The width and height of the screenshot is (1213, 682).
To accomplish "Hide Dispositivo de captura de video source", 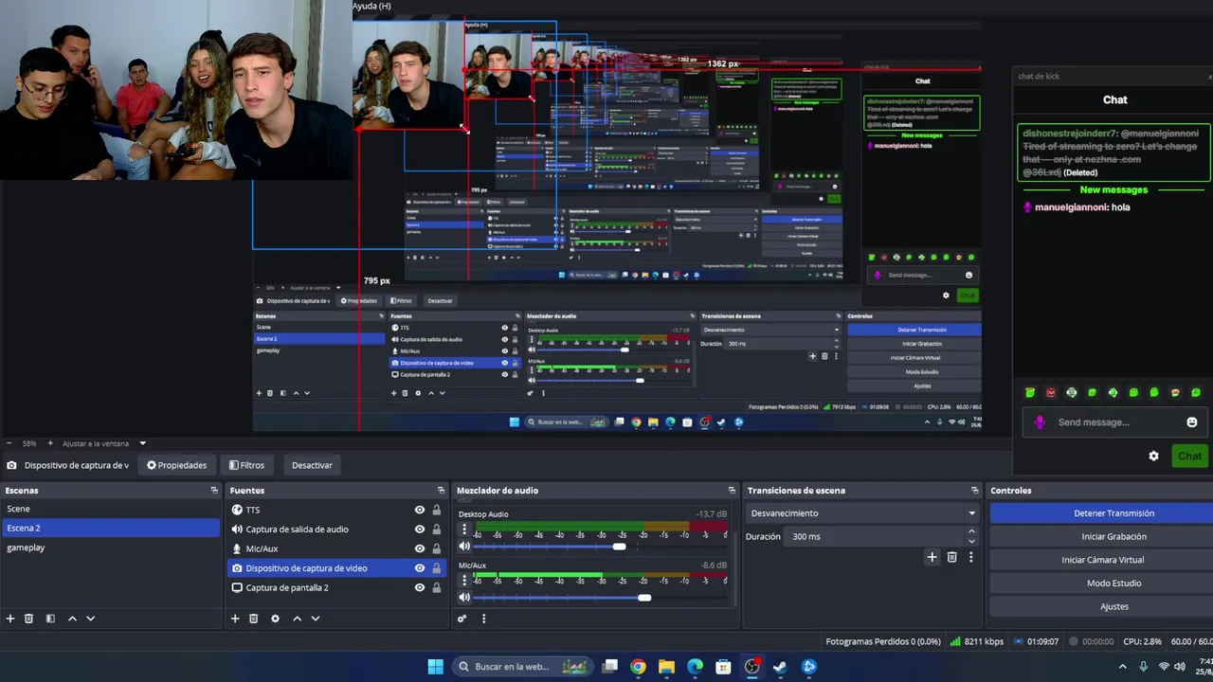I will [420, 568].
